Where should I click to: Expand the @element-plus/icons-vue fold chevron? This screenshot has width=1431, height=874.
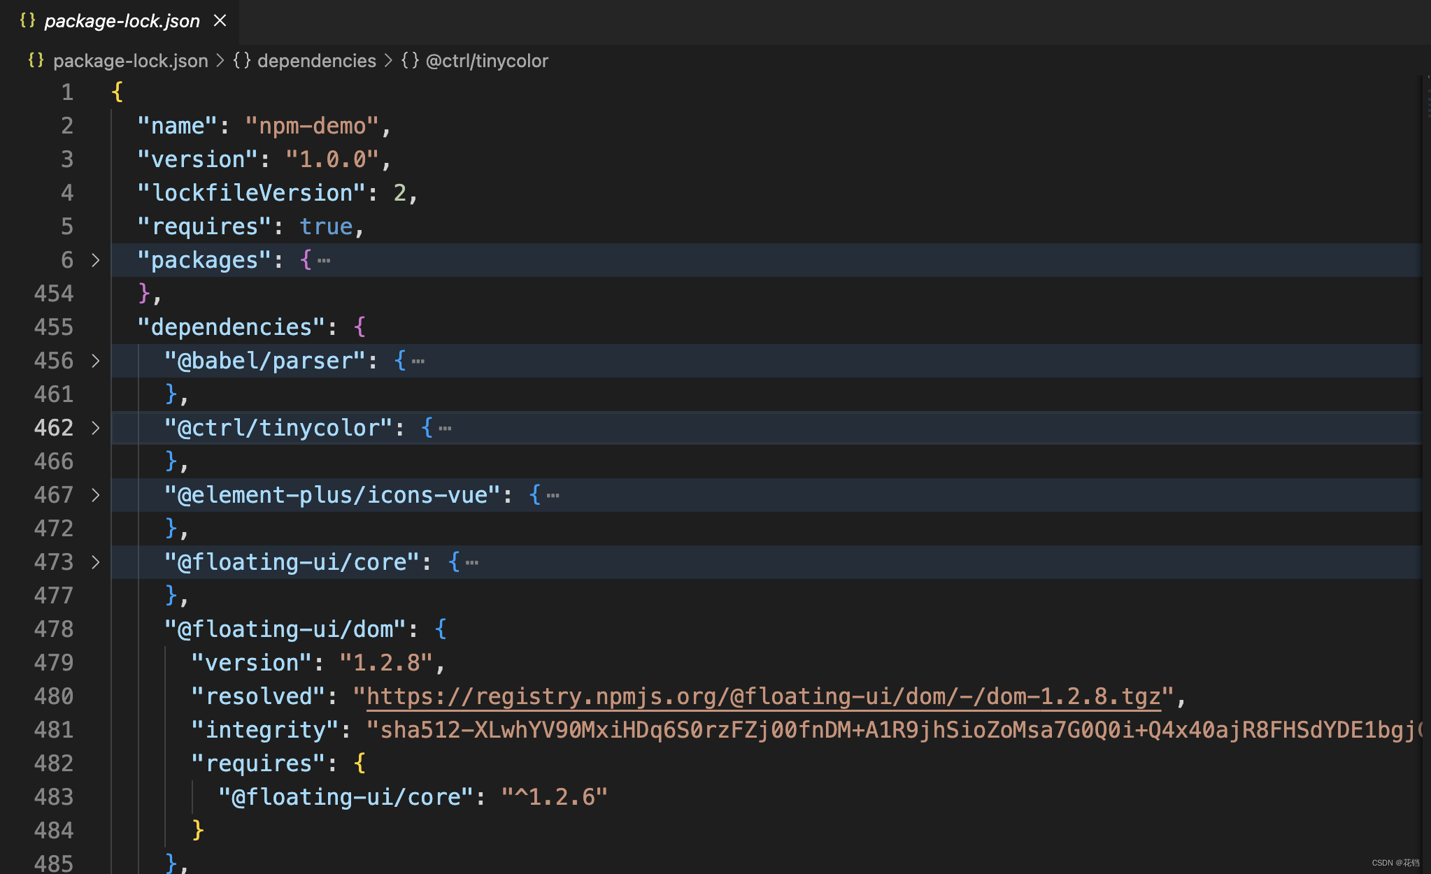pyautogui.click(x=96, y=495)
